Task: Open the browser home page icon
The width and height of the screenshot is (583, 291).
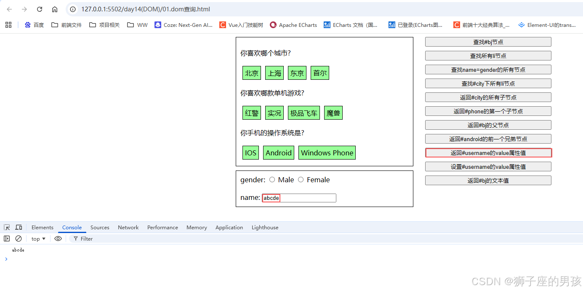Action: pos(55,9)
